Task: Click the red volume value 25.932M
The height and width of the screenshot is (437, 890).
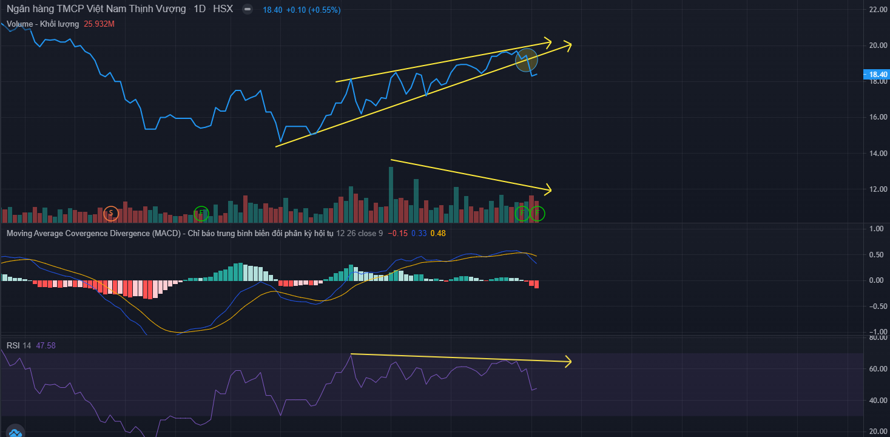Action: (x=99, y=24)
